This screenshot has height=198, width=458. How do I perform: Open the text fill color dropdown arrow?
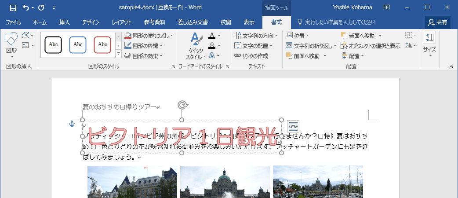tap(219, 36)
